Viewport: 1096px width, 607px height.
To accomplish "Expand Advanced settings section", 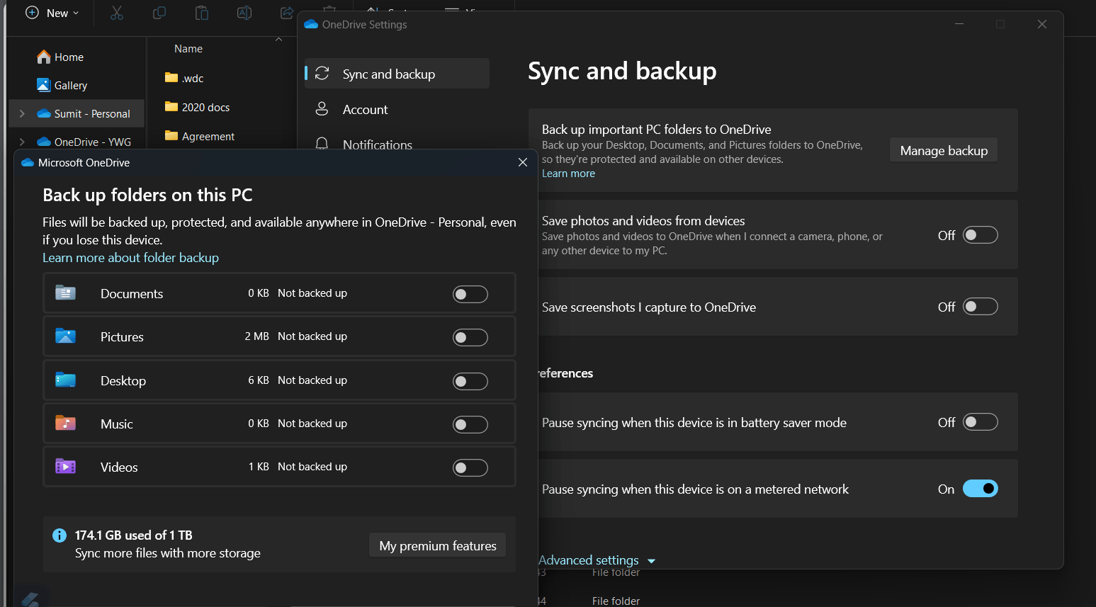I will click(x=597, y=560).
